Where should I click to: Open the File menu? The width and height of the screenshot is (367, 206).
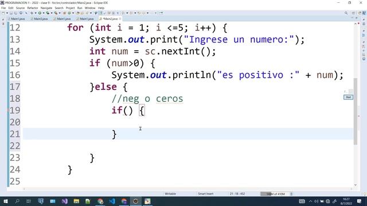pyautogui.click(x=3, y=8)
